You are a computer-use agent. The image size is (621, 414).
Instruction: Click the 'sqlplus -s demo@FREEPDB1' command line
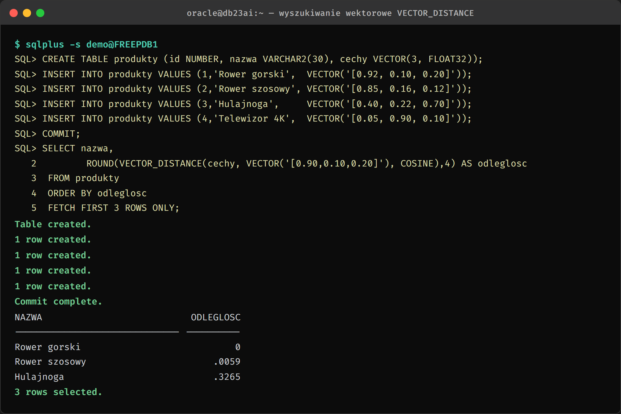(x=86, y=44)
